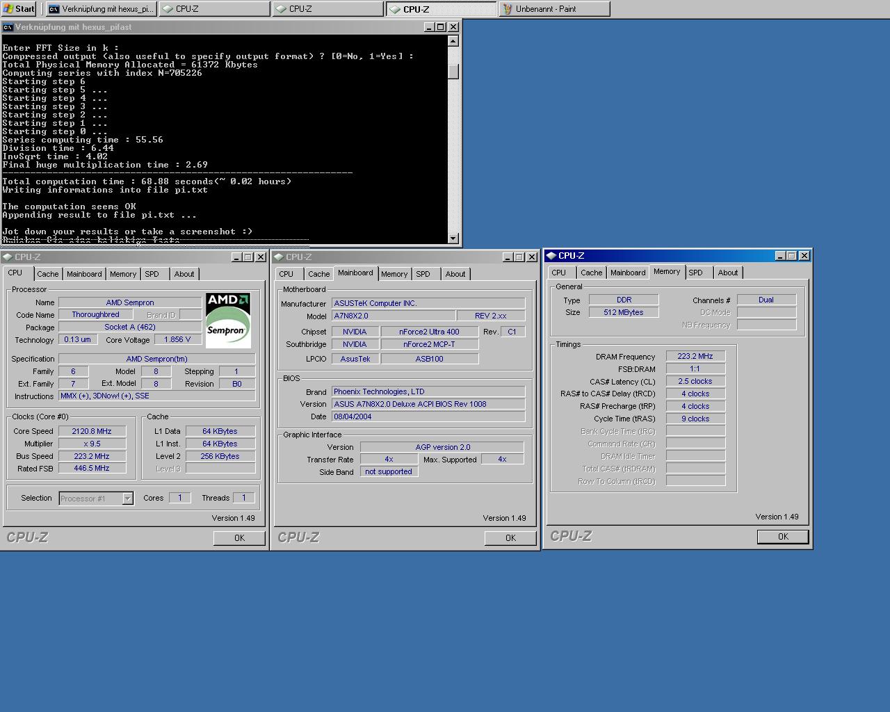This screenshot has height=712, width=890.
Task: Close the CPU-Z Memory window
Action: click(804, 256)
